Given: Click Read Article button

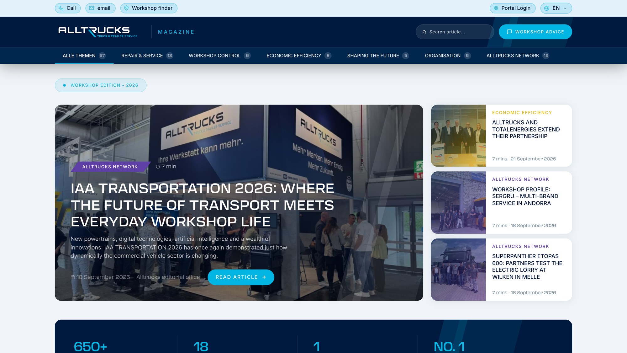Looking at the screenshot, I should [241, 277].
